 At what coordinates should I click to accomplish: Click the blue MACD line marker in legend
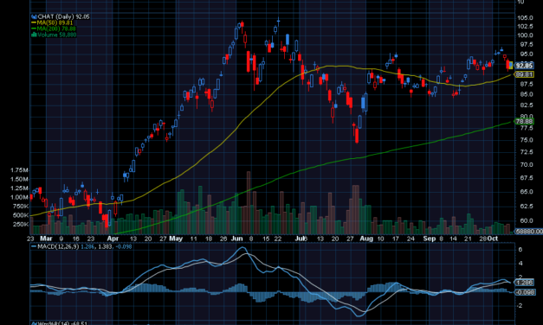pos(34,246)
